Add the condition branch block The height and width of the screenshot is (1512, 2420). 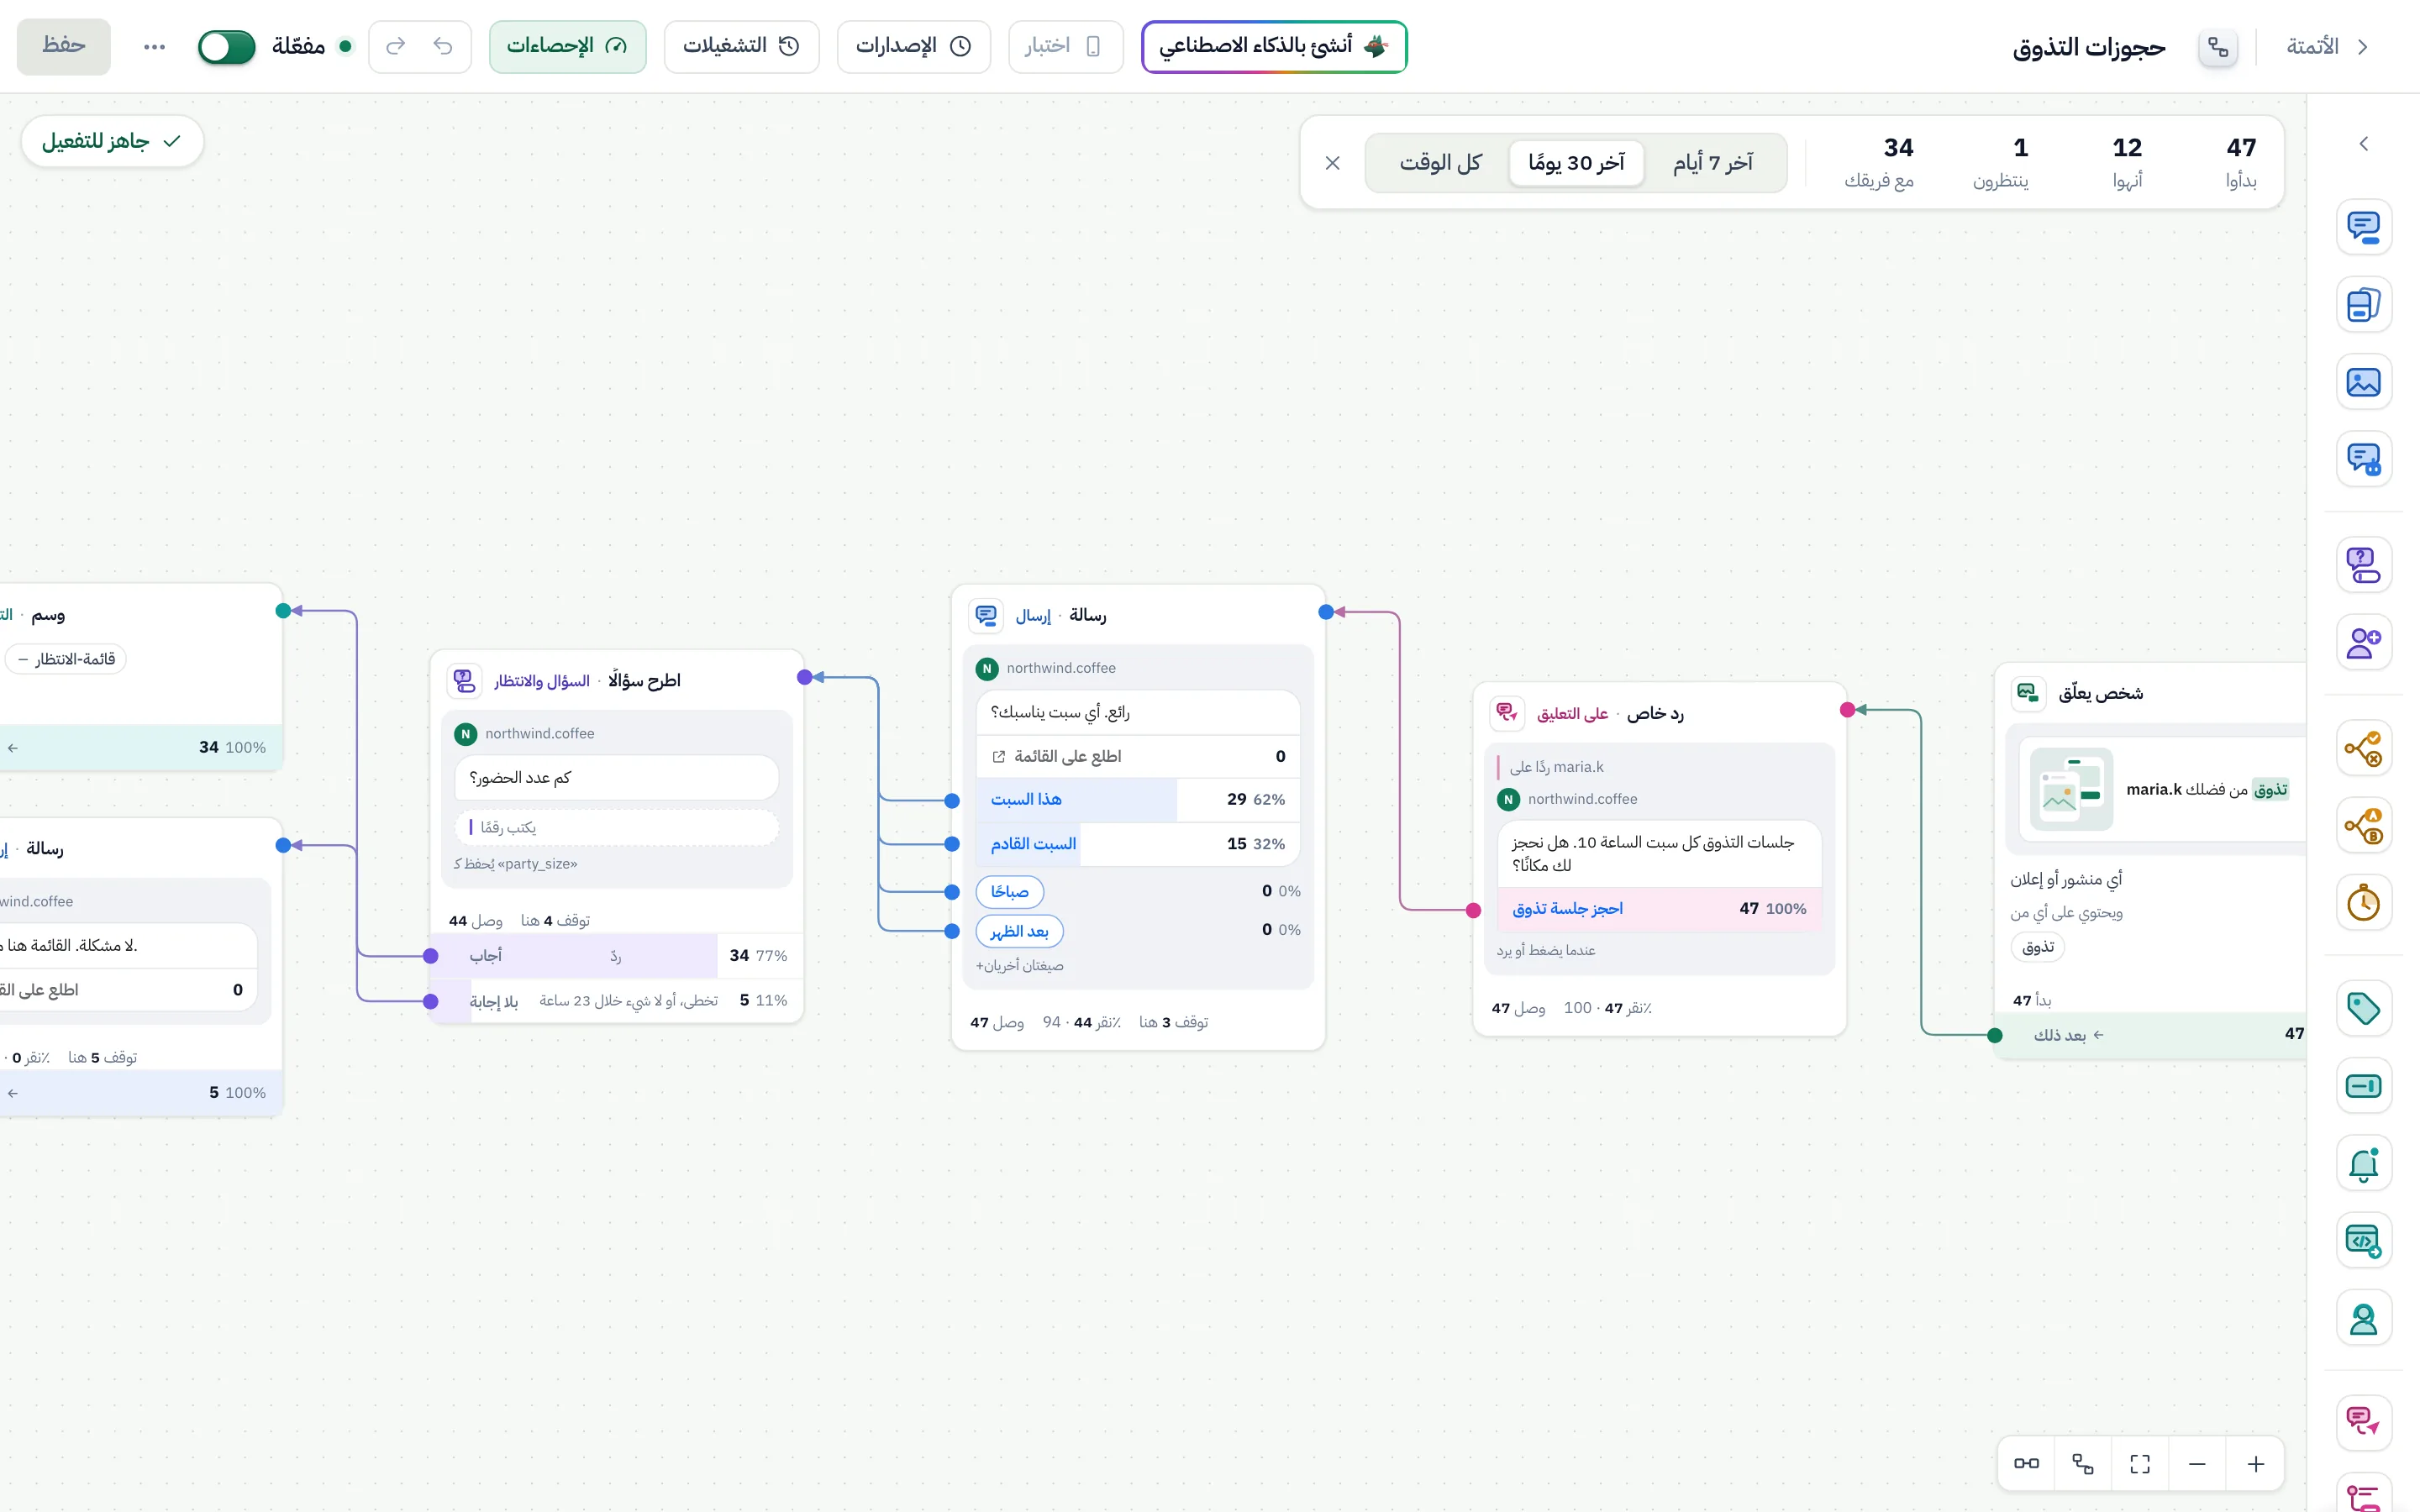click(2363, 748)
